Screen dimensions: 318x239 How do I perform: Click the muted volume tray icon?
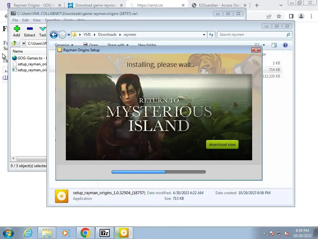(x=287, y=233)
